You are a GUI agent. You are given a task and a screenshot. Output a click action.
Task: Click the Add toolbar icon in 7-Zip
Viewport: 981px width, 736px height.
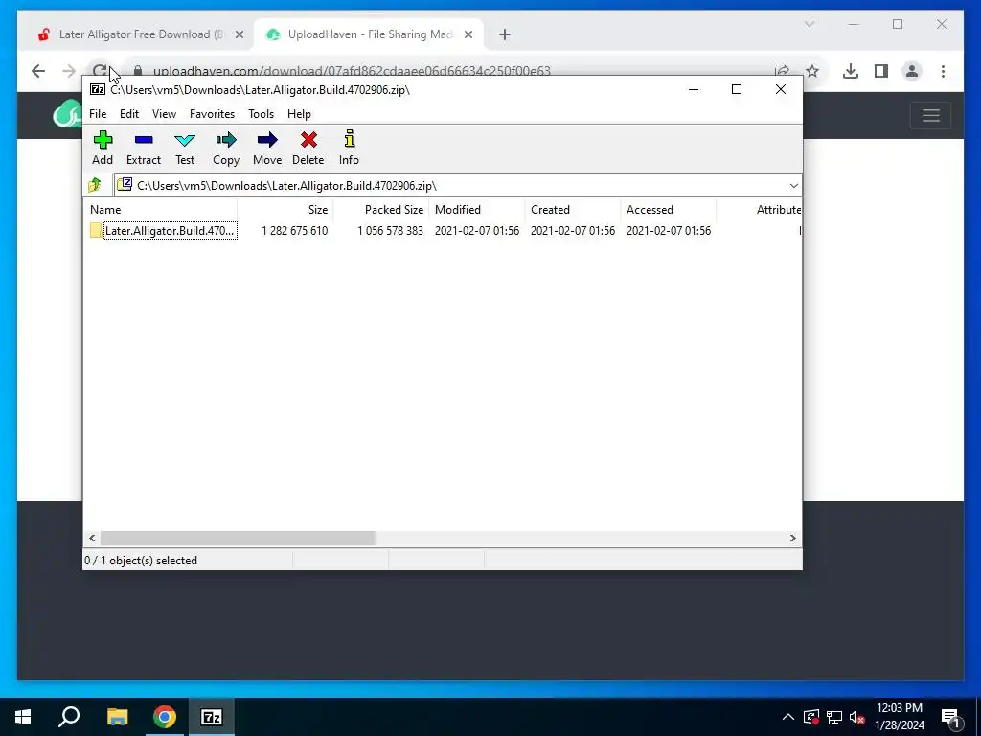[103, 149]
